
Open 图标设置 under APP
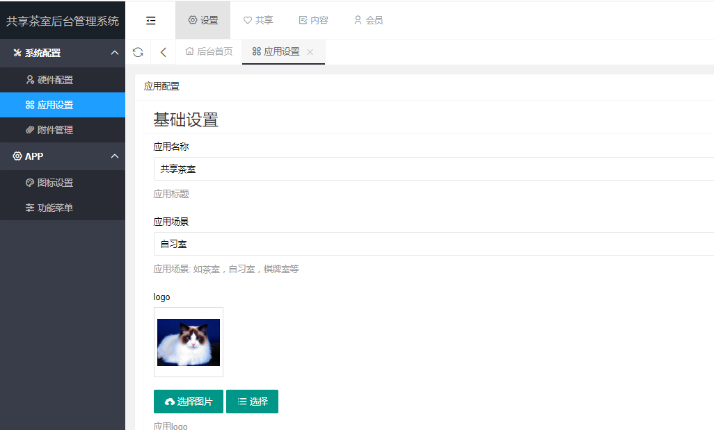[x=63, y=181]
